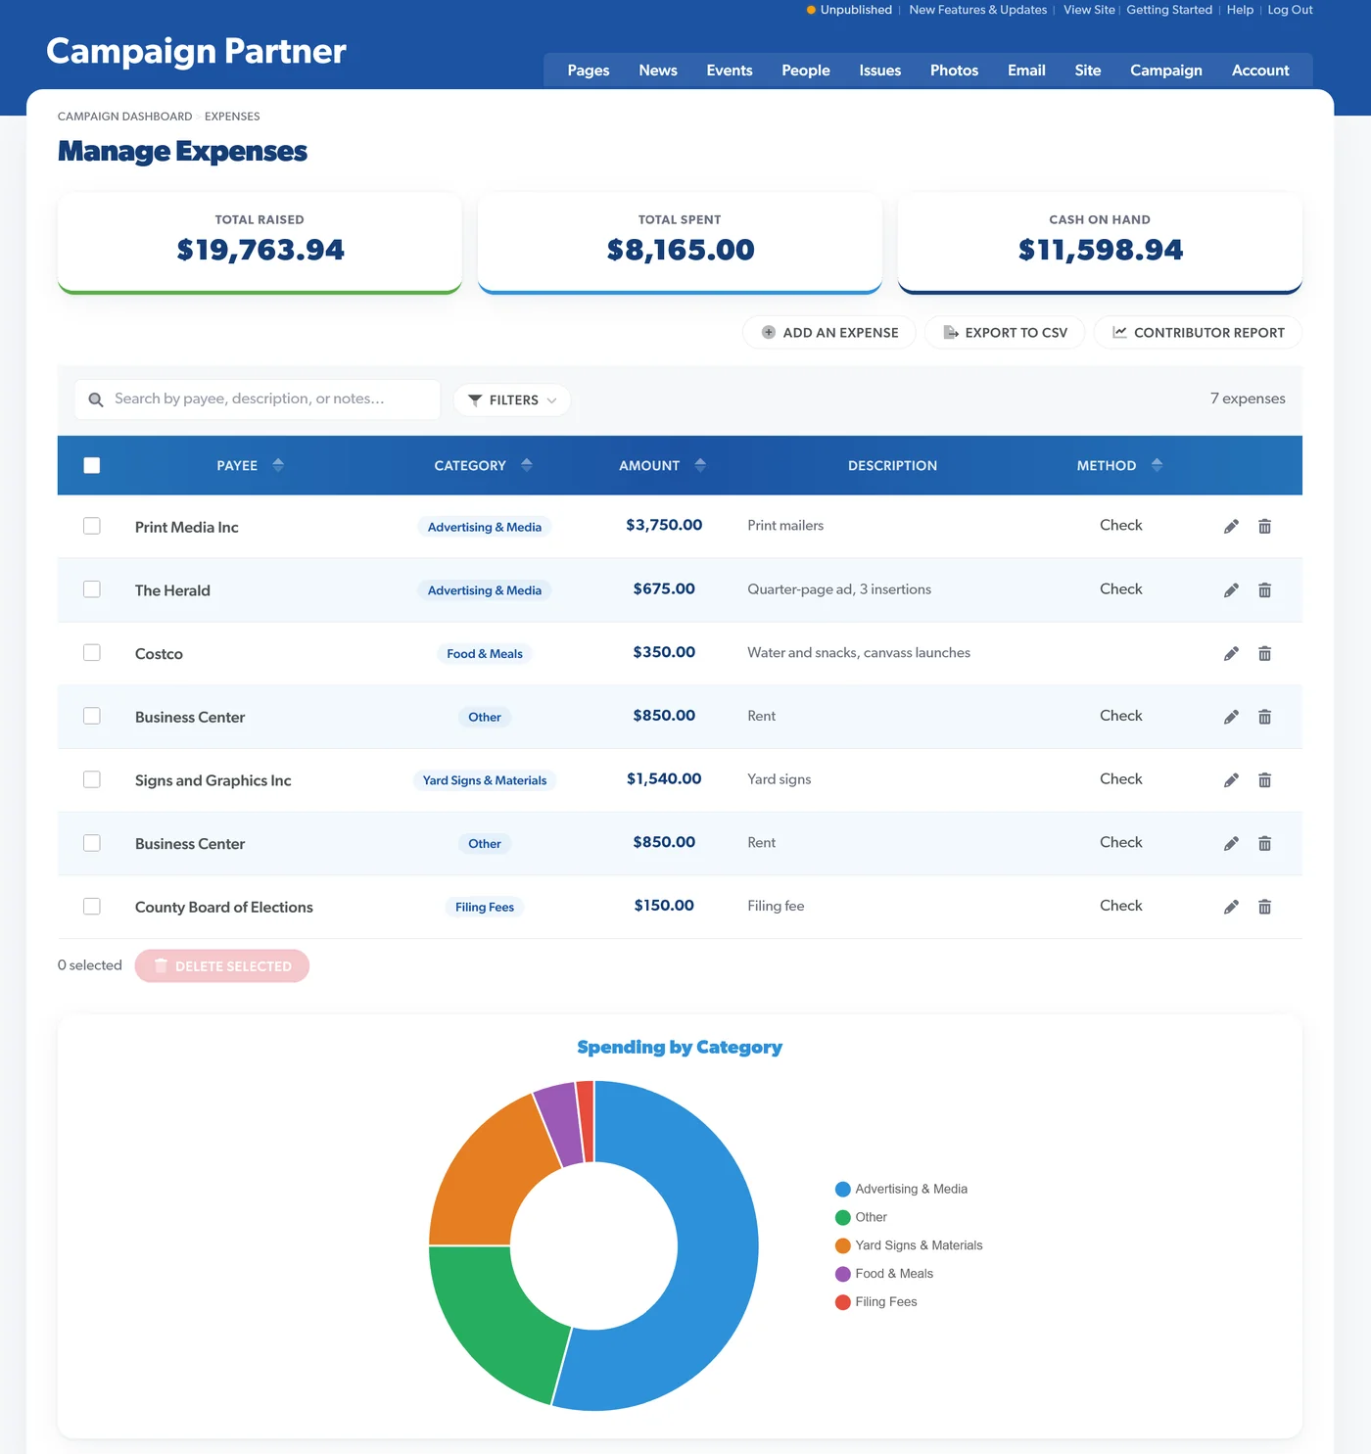Screen dimensions: 1371x1454
Task: Click the Yard Signs & Materials category tag
Action: pyautogui.click(x=485, y=780)
